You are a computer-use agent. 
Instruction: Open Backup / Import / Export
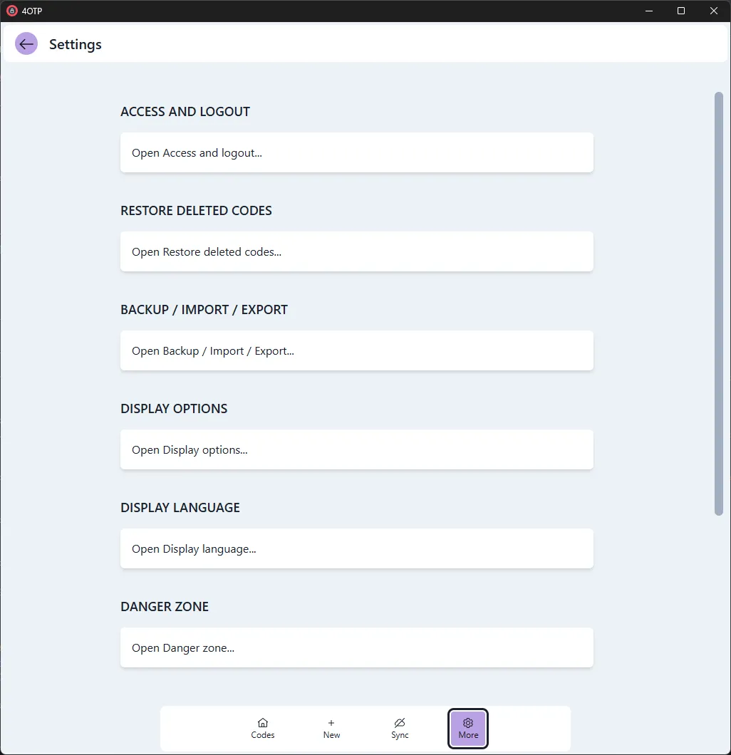click(356, 350)
